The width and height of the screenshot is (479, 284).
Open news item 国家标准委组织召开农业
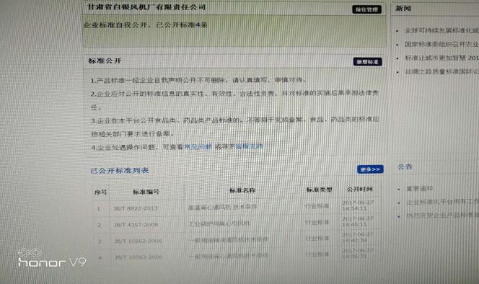[x=441, y=44]
